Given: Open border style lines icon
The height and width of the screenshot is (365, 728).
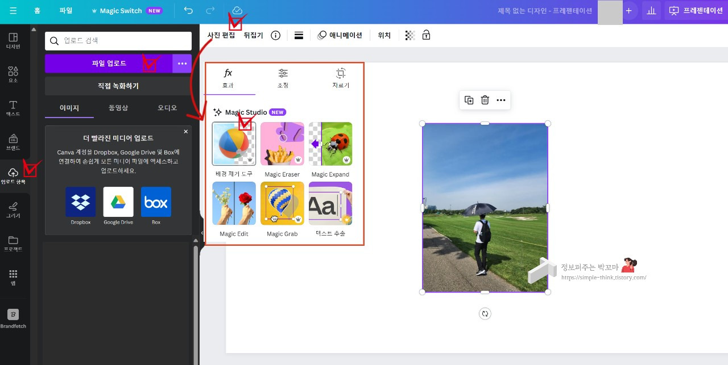Looking at the screenshot, I should pos(299,35).
